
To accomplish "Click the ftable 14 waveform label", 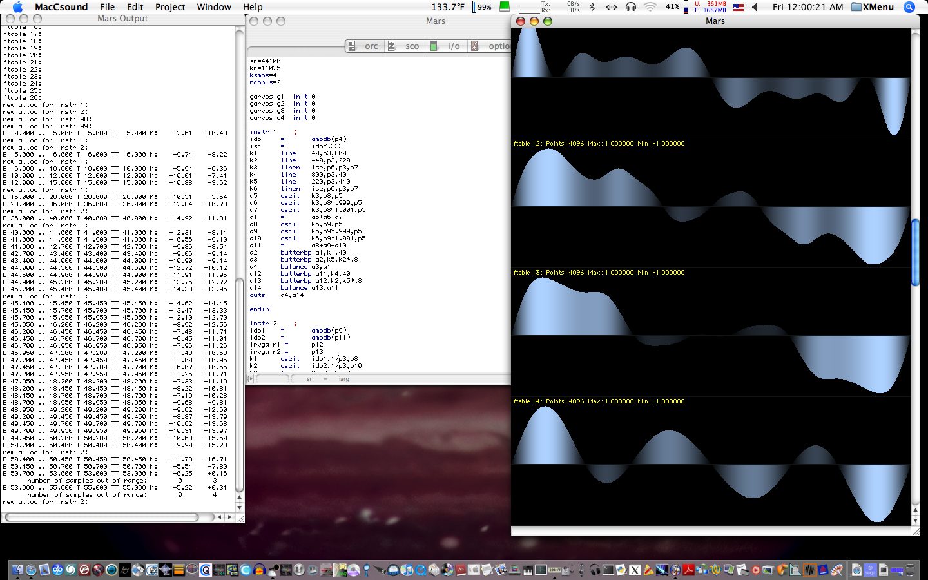I will pos(599,401).
